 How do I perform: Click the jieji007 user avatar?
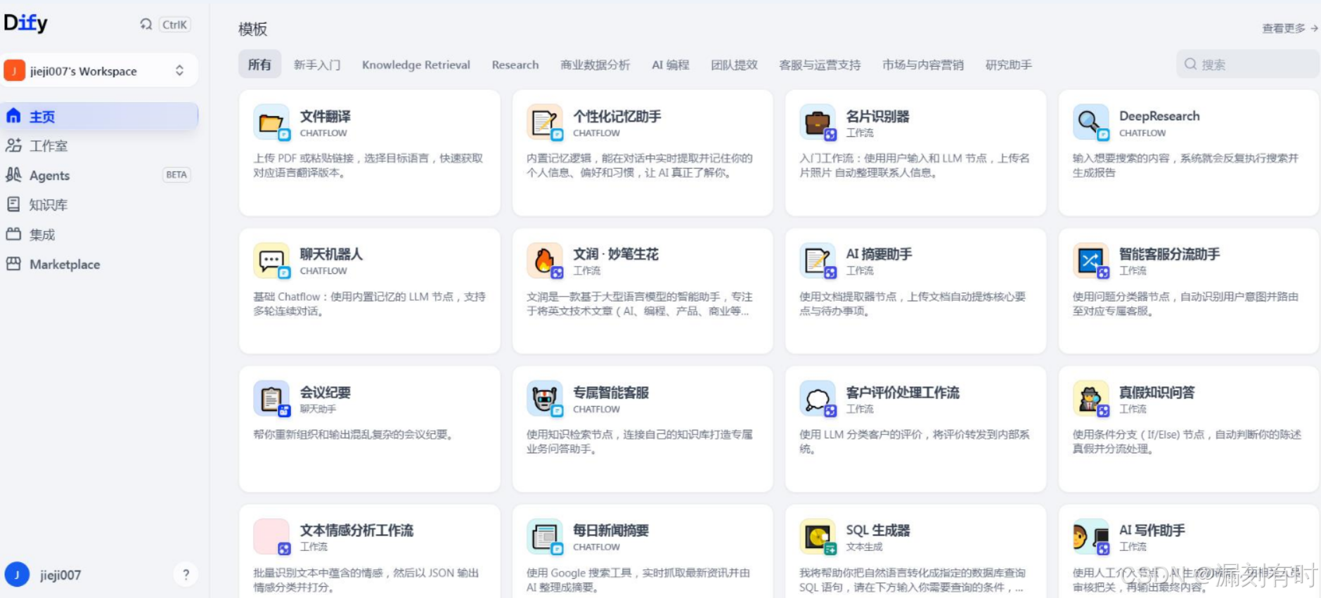click(17, 575)
